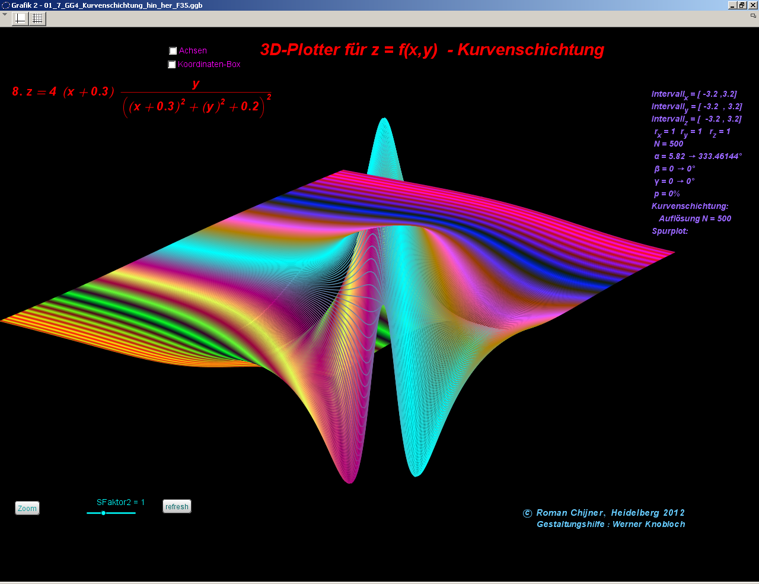Enable the Achsen checkbox
Screen dimensions: 759x584
click(173, 51)
